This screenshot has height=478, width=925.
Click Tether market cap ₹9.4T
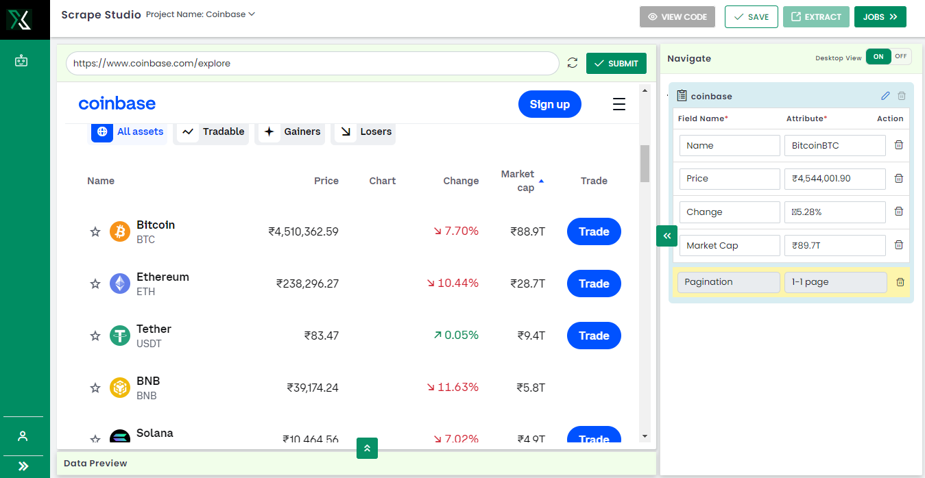(531, 336)
